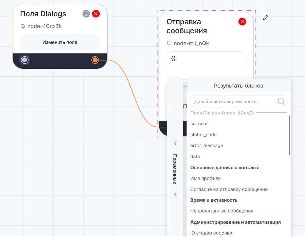The width and height of the screenshot is (305, 237).
Task: Select the status_code variable
Action: [x=203, y=135]
